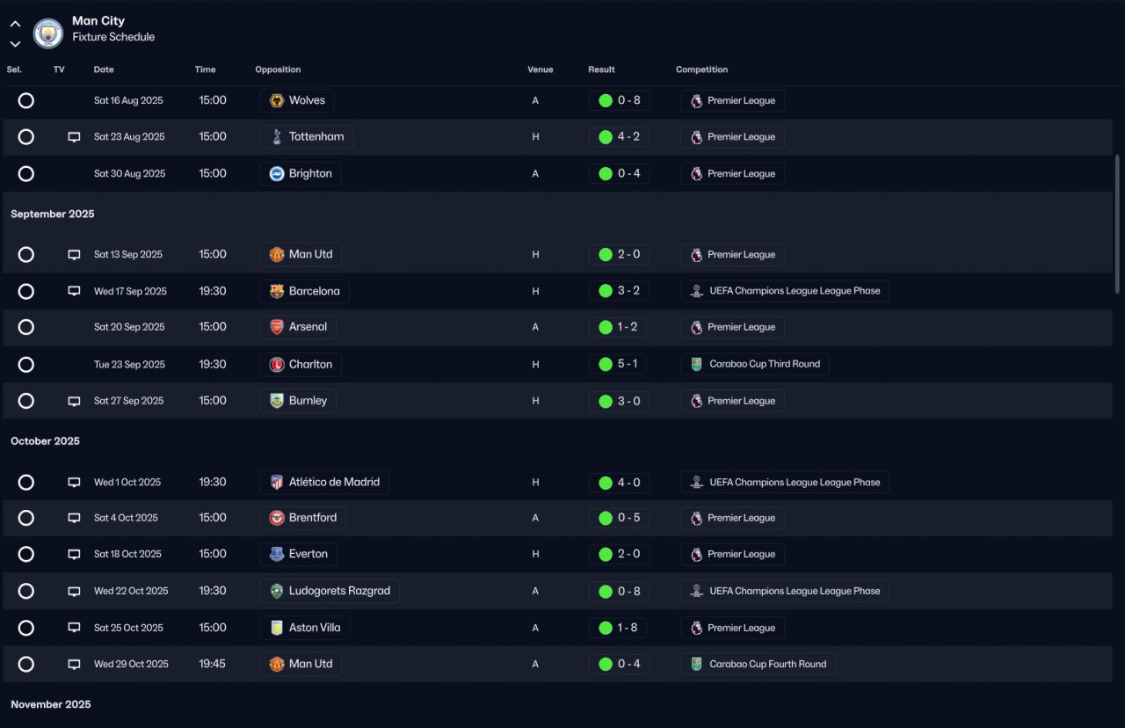Screen dimensions: 1125x728
Task: Sort fixtures by the Date column header
Action: (104, 69)
